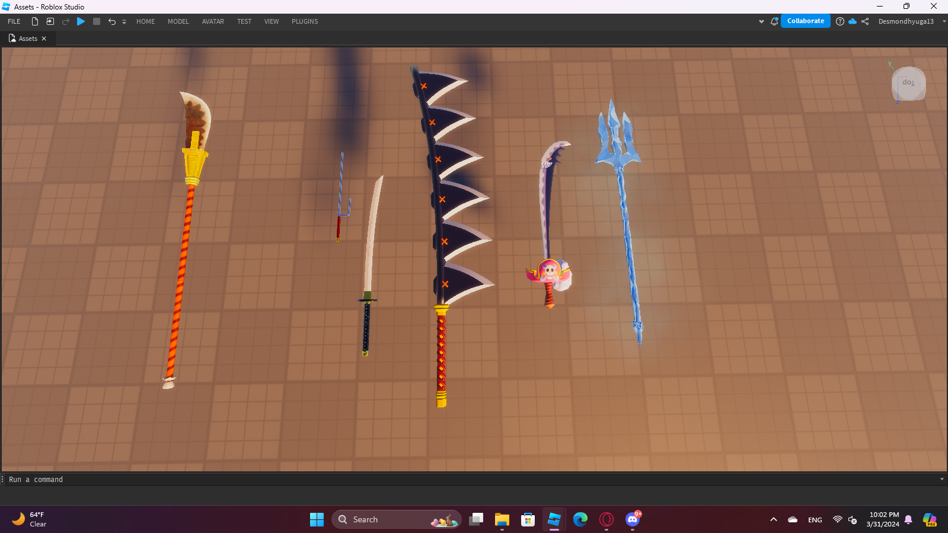Open the Copilot preview icon
The width and height of the screenshot is (948, 533).
tap(930, 520)
